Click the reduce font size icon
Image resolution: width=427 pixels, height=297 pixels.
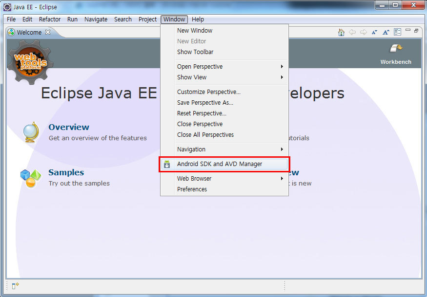pos(374,32)
